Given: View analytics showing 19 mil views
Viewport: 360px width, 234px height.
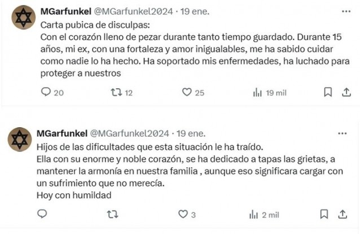Looking at the screenshot, I should pos(257,93).
